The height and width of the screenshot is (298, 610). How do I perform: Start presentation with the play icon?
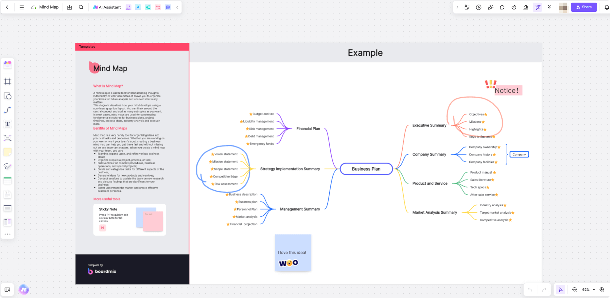pos(479,7)
